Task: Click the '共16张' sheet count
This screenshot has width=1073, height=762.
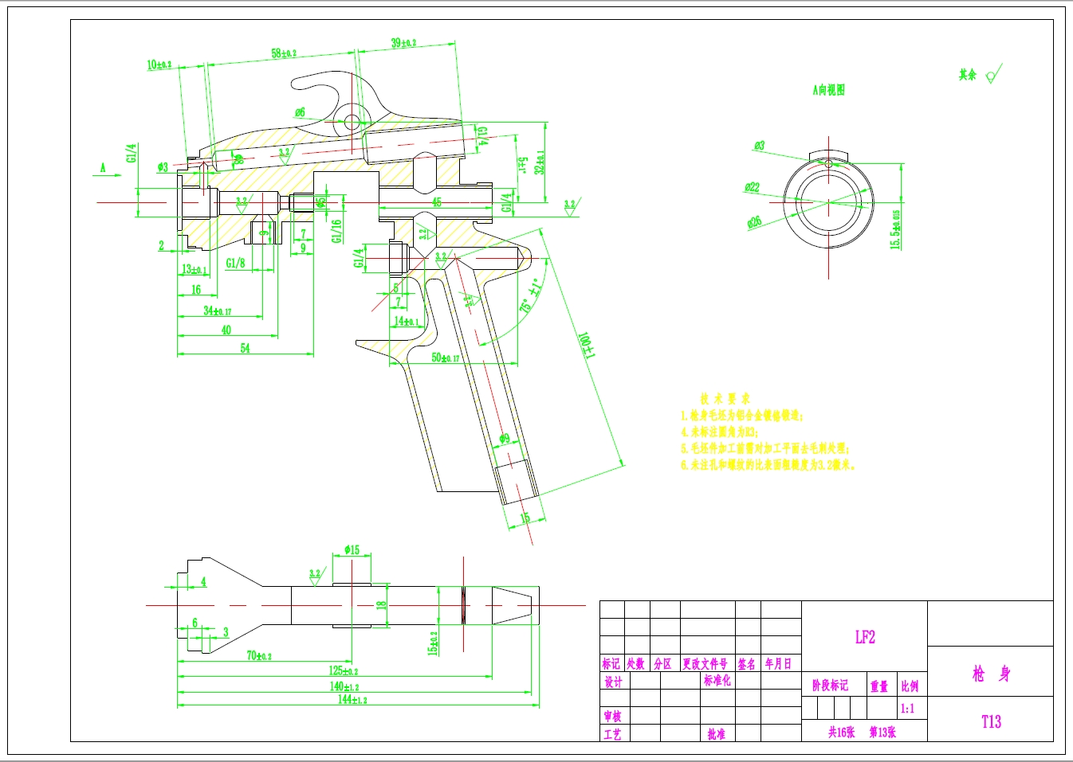Action: click(x=841, y=732)
